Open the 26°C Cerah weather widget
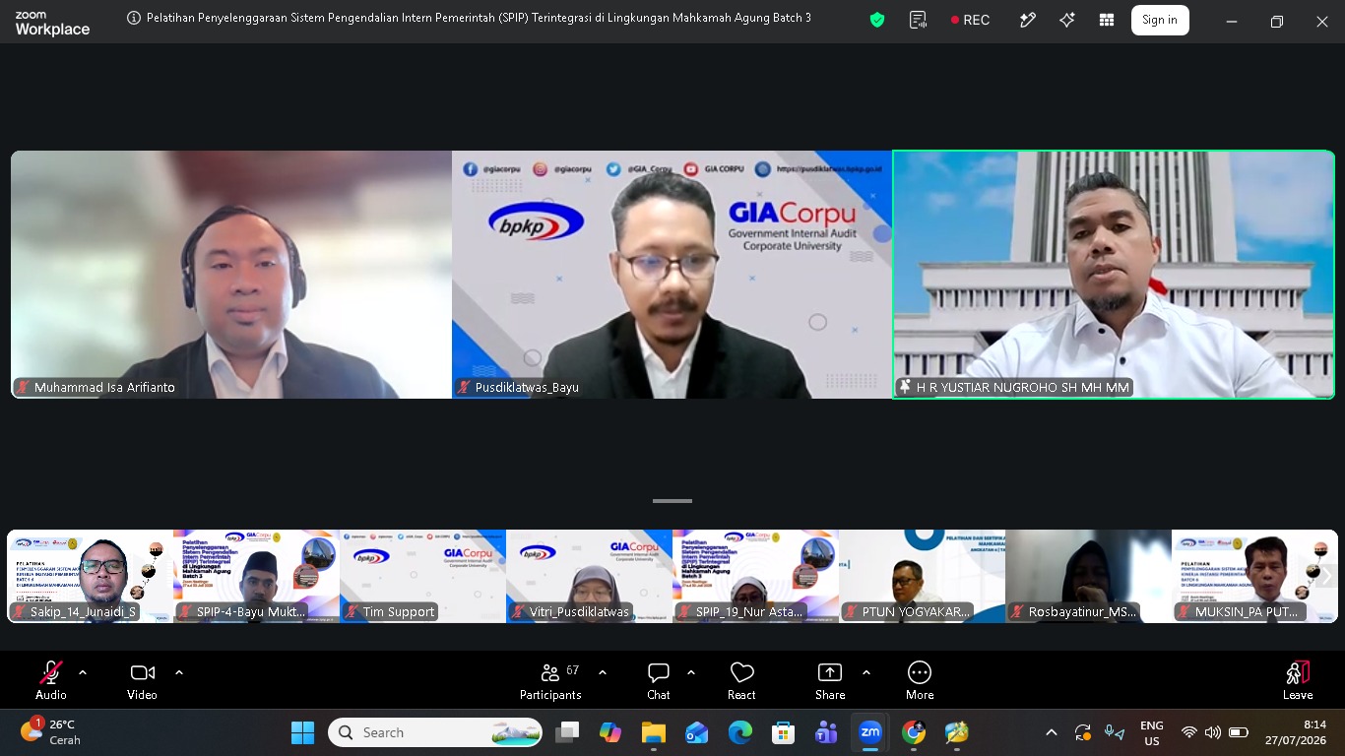This screenshot has height=756, width=1345. pos(52,732)
